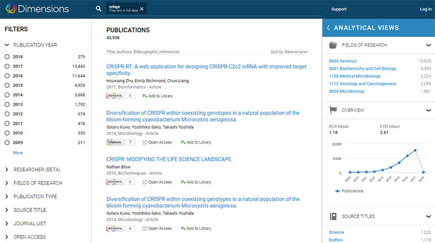Show More publication years
The width and height of the screenshot is (435, 243).
pos(18,153)
